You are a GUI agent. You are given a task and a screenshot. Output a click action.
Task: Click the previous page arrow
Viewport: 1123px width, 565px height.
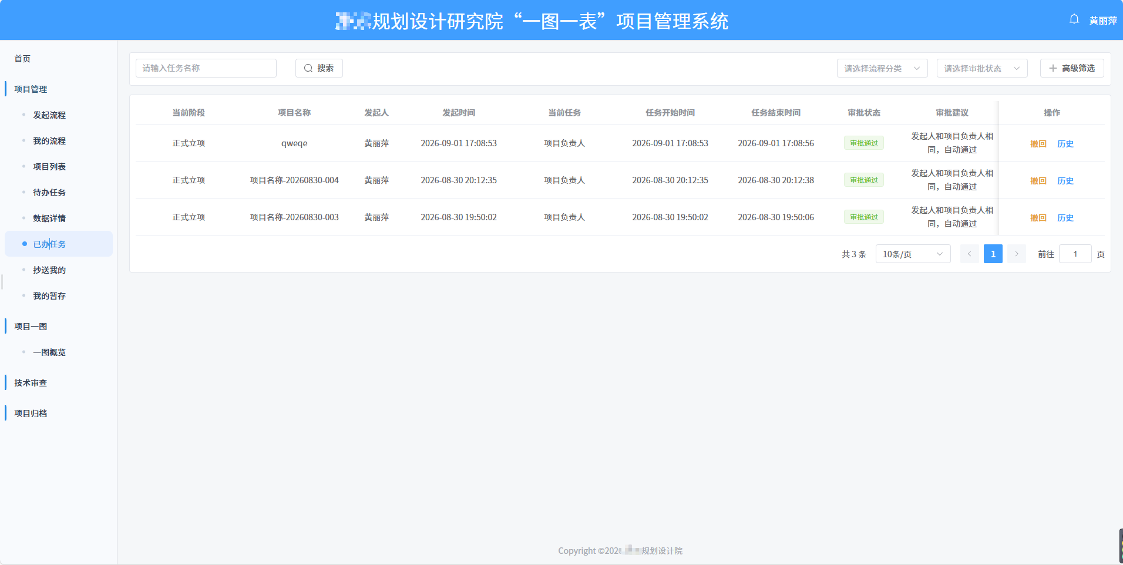pyautogui.click(x=969, y=254)
